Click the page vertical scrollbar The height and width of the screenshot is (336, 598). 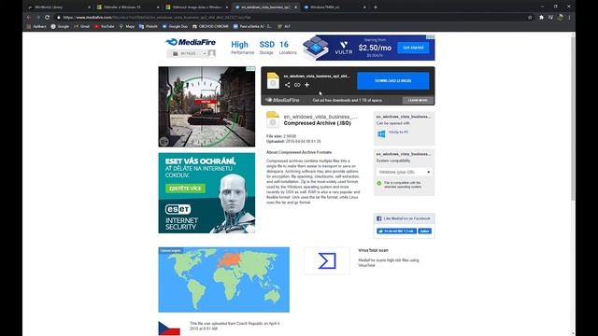coord(573,119)
